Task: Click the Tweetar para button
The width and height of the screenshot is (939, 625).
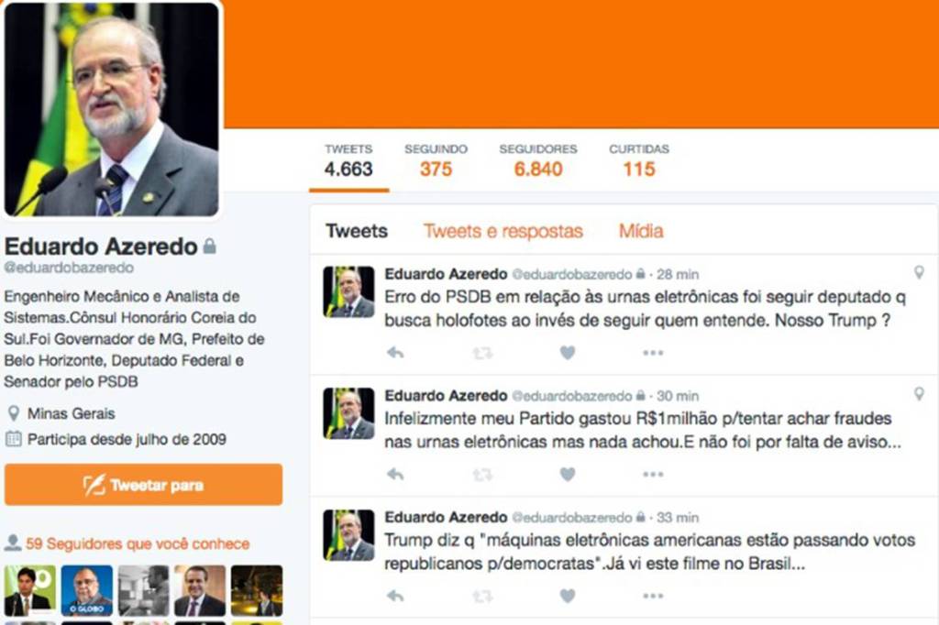Action: pos(144,484)
